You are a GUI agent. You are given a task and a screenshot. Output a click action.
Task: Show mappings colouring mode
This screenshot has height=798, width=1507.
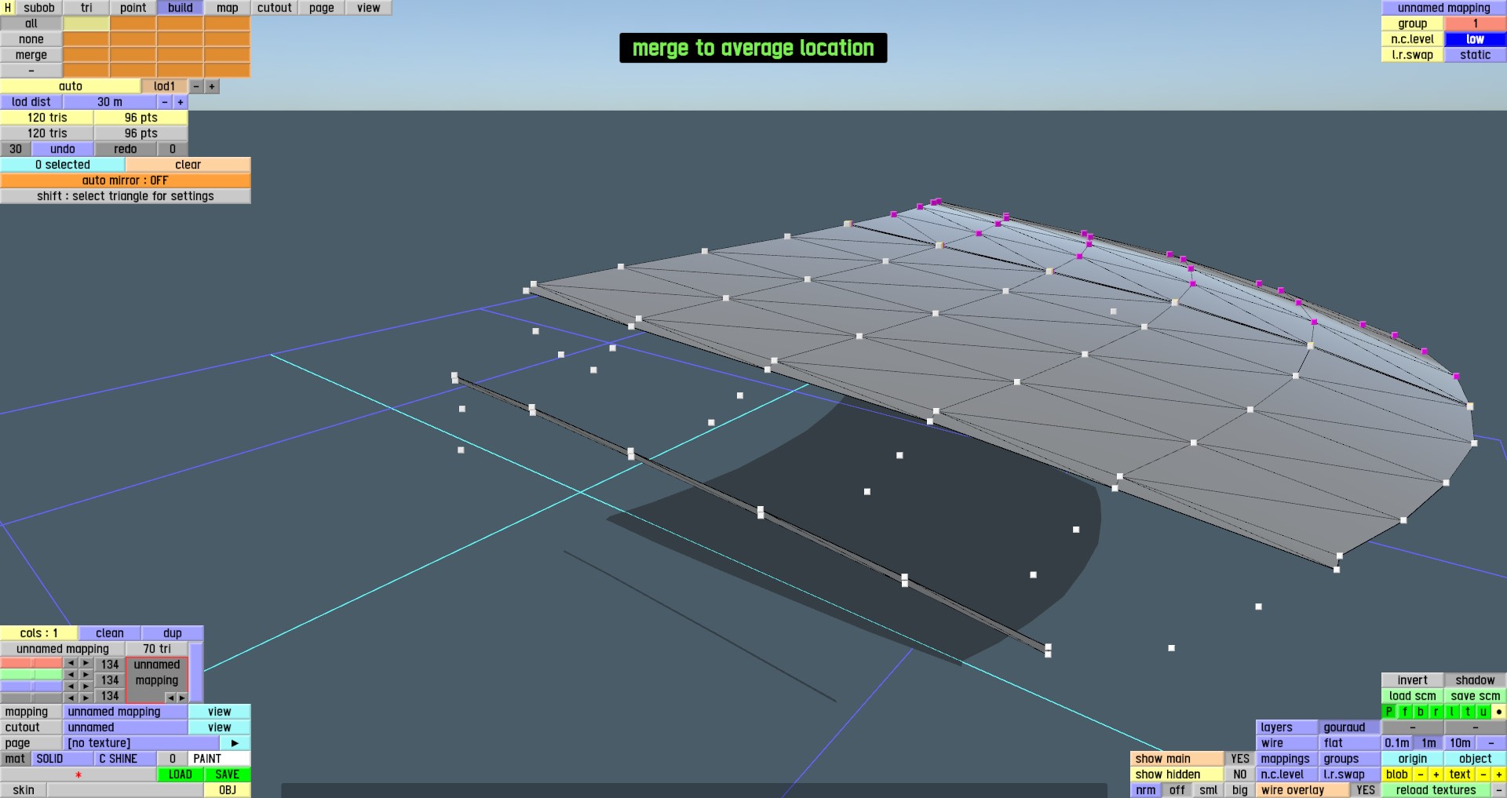[x=1286, y=759]
